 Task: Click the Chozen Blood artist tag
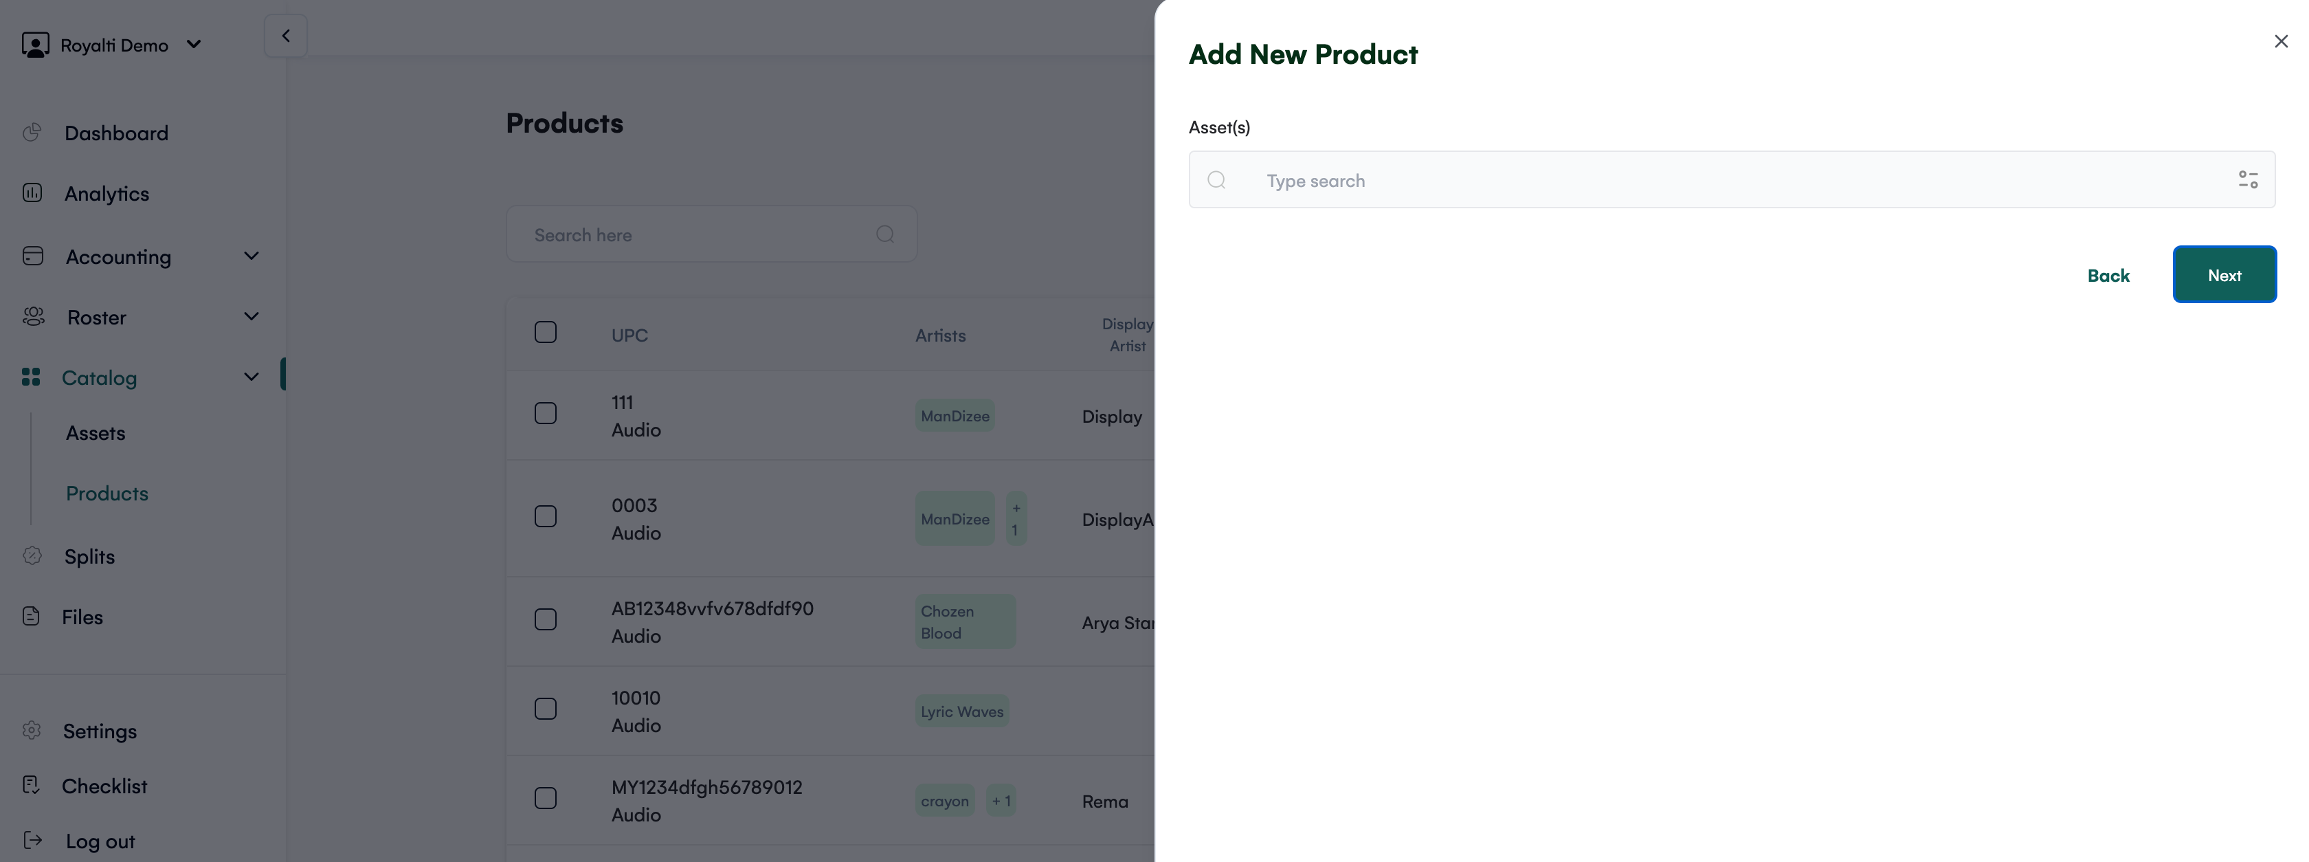(x=966, y=621)
